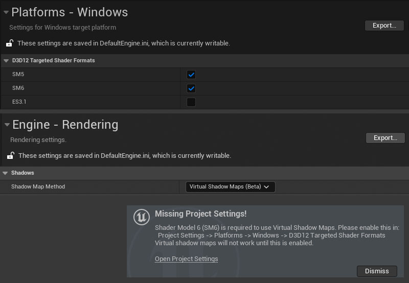Select the SM5 row label
This screenshot has height=283, width=409.
pyautogui.click(x=18, y=74)
